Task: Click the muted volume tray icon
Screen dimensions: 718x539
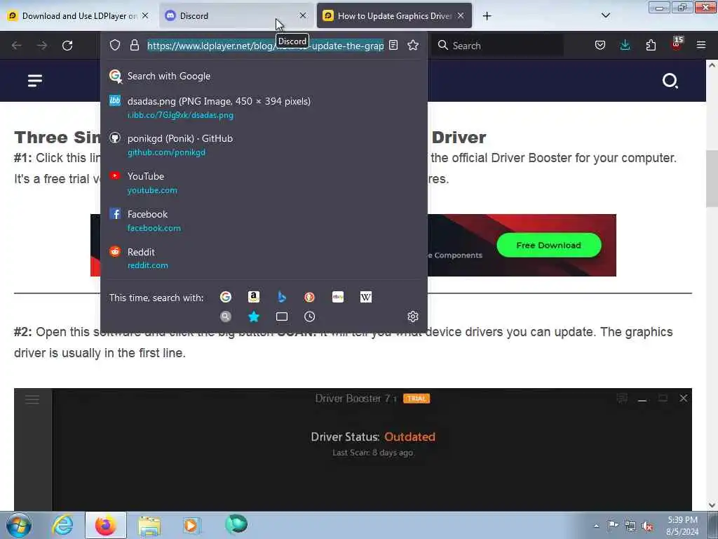Action: pos(647,526)
